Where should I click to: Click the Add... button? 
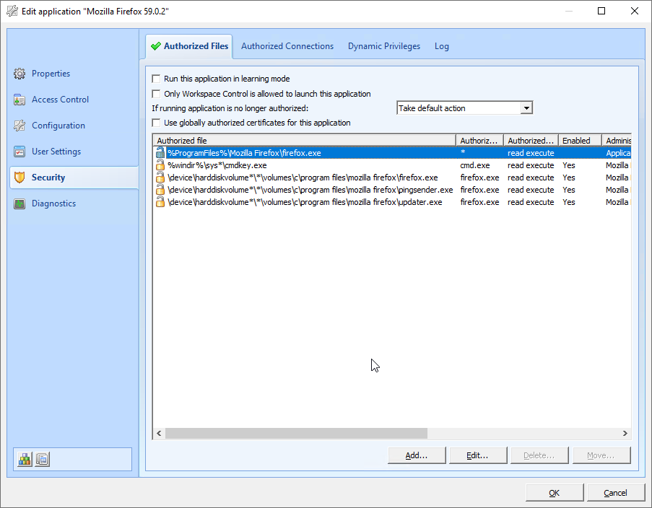point(416,455)
